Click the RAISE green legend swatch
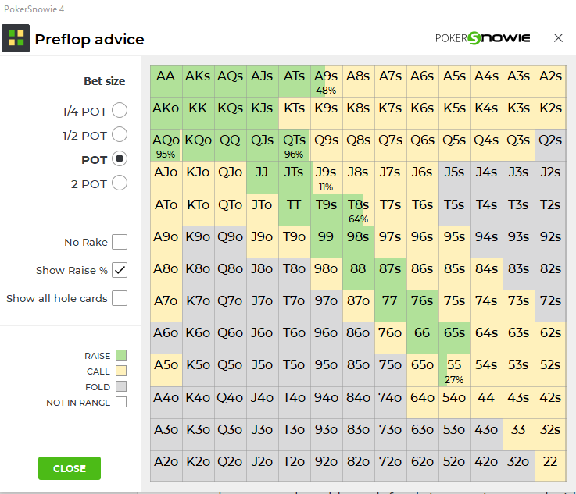 [x=121, y=355]
